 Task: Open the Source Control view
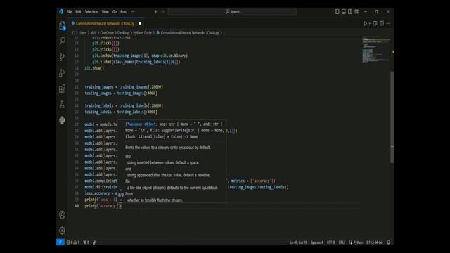click(x=62, y=57)
